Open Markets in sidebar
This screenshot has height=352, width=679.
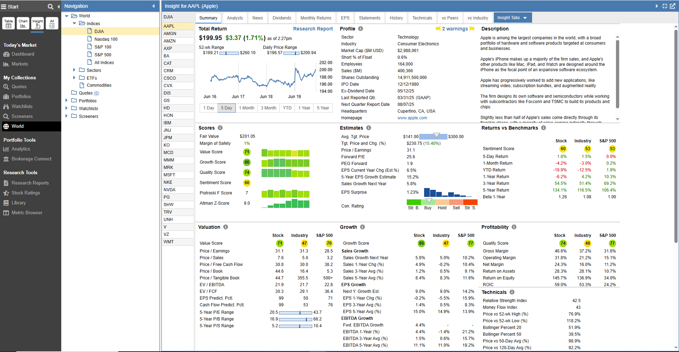point(19,64)
